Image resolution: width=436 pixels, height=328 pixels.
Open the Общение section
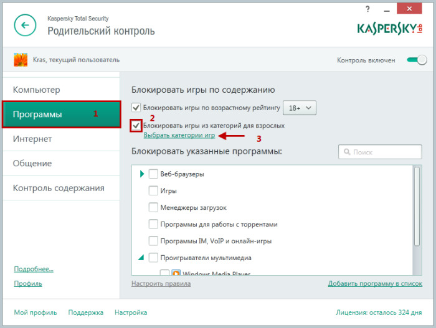tap(61, 163)
